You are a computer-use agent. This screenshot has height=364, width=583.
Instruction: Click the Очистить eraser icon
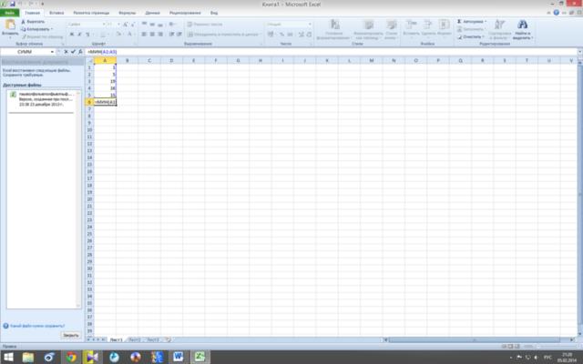tap(459, 36)
